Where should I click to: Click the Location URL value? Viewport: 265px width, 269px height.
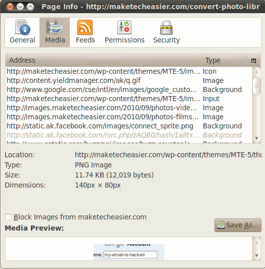tap(168, 155)
